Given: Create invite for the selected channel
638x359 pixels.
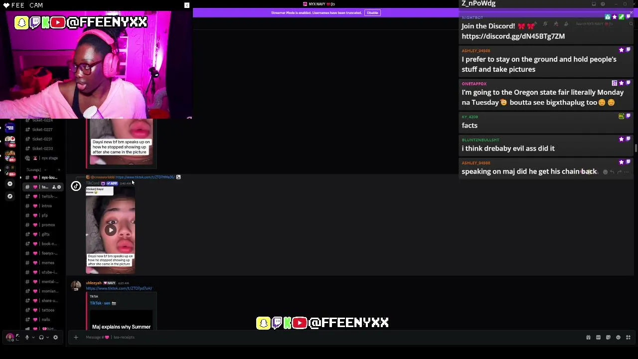Looking at the screenshot, I should pyautogui.click(x=53, y=187).
